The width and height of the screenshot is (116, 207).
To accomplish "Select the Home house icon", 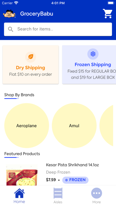I will coord(19,193).
